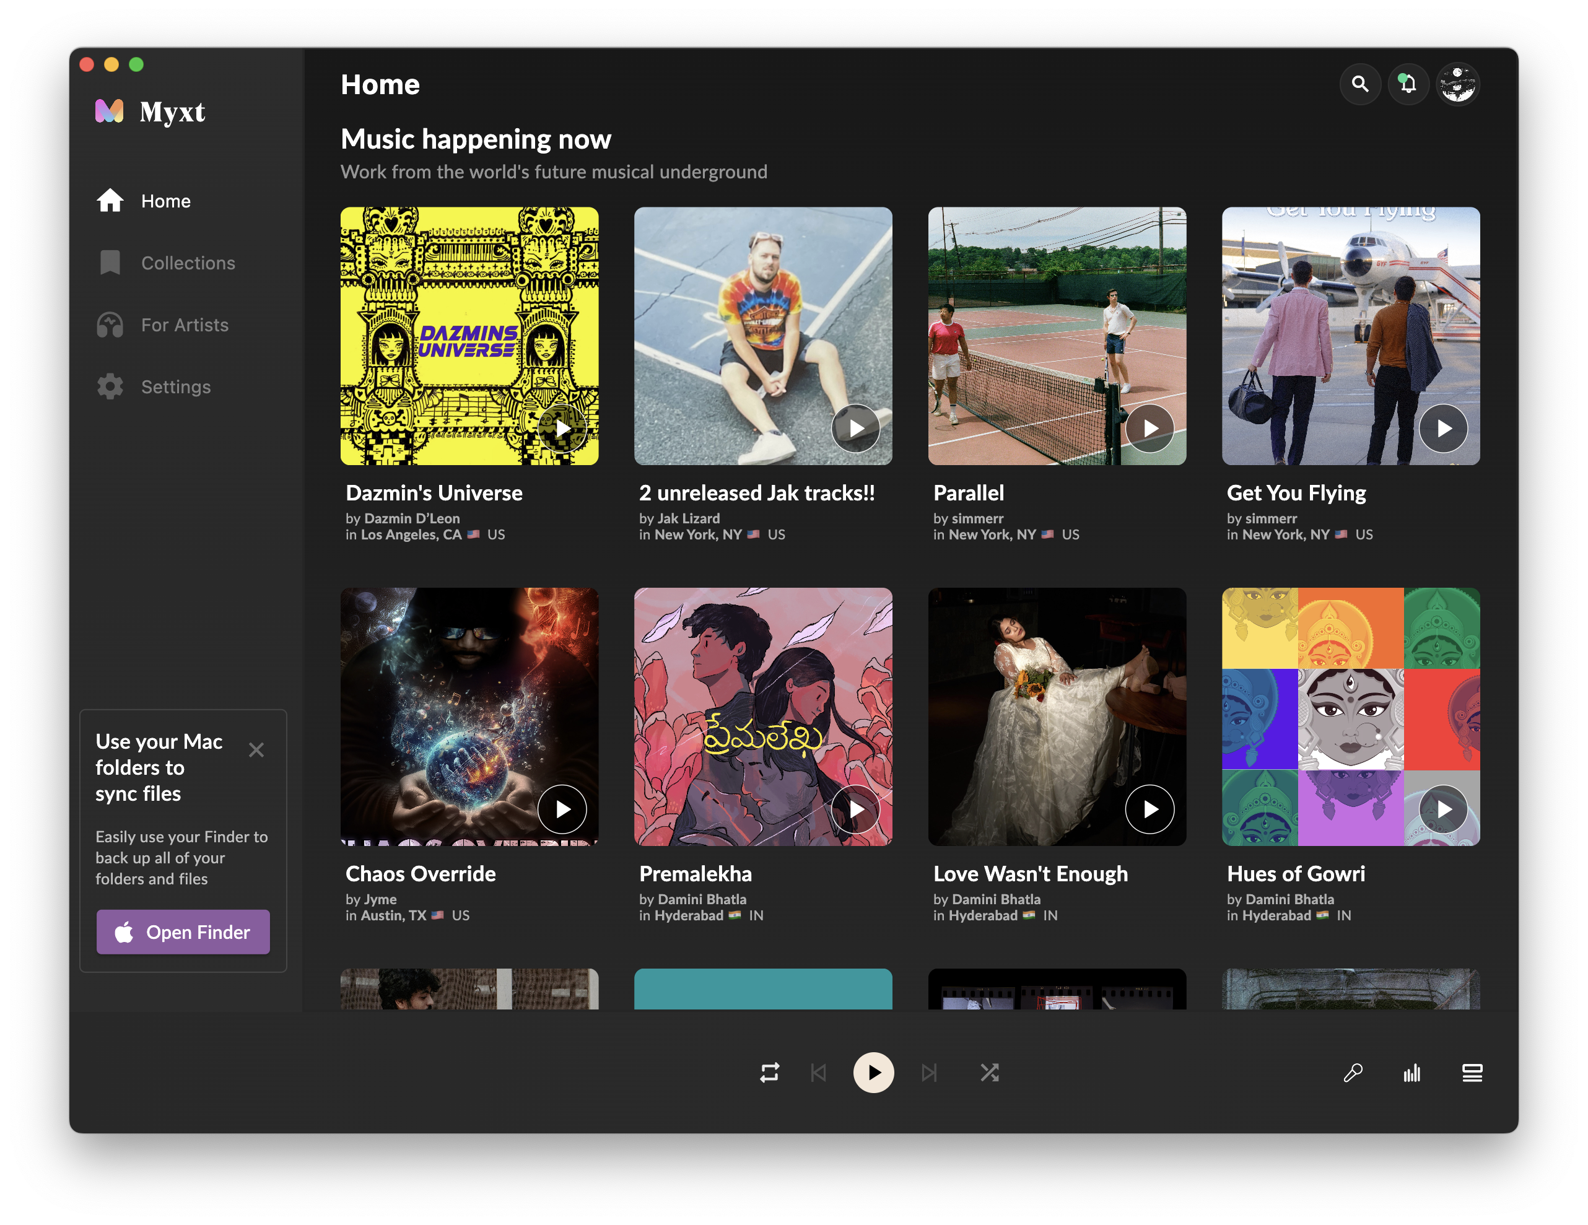
Task: Open the user profile avatar
Action: (1458, 84)
